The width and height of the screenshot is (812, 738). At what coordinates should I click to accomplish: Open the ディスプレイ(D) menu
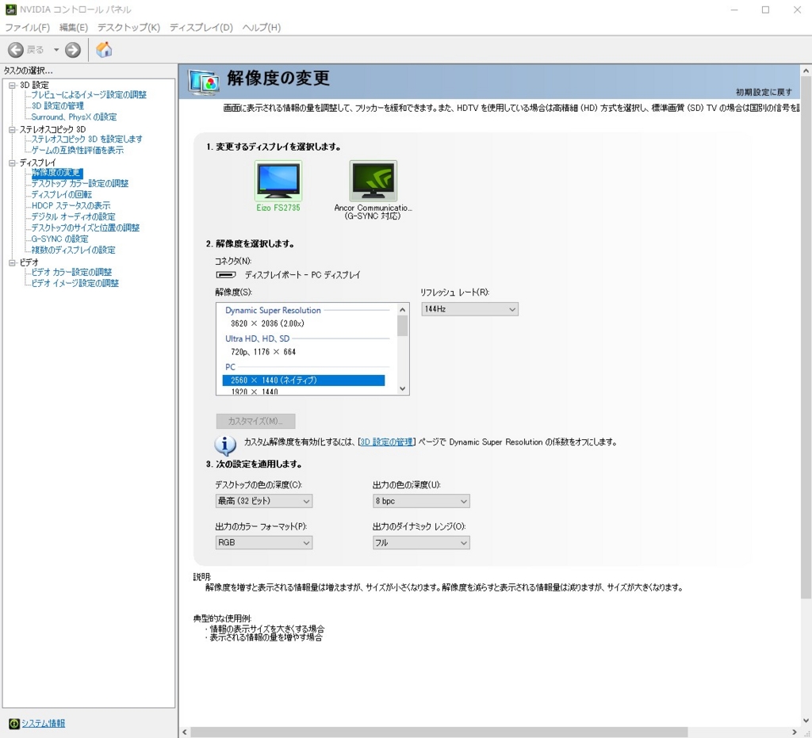(x=201, y=28)
